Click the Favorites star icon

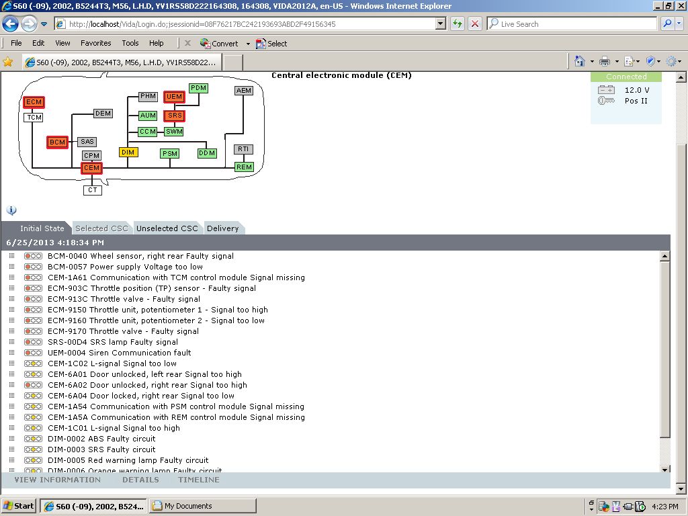8,62
